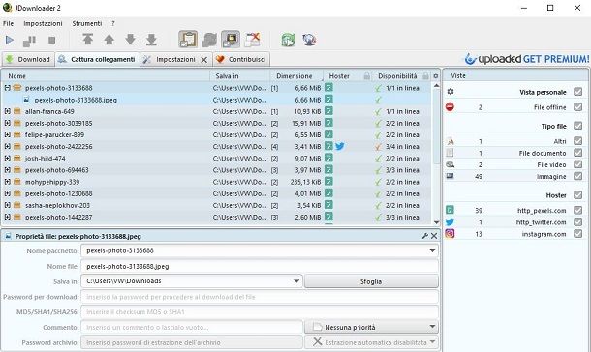Open the ? help menu
This screenshot has width=591, height=352.
113,23
